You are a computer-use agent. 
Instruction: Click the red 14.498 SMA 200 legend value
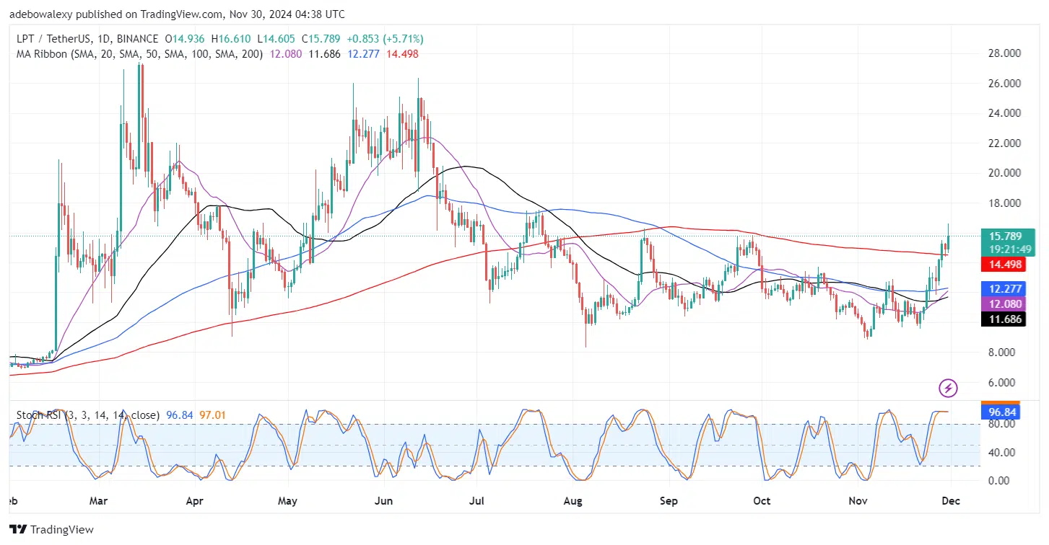tap(402, 53)
